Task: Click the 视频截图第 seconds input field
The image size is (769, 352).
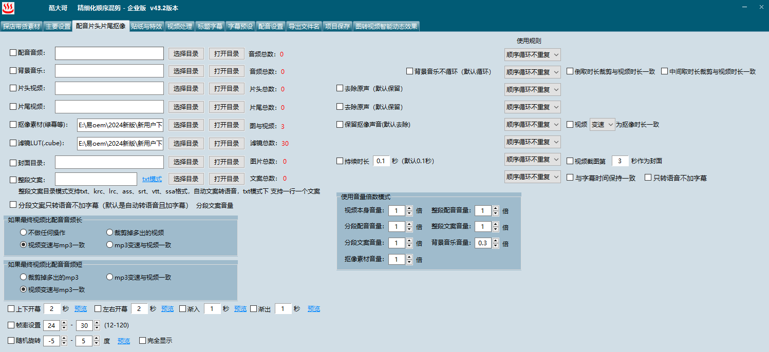Action: point(620,161)
